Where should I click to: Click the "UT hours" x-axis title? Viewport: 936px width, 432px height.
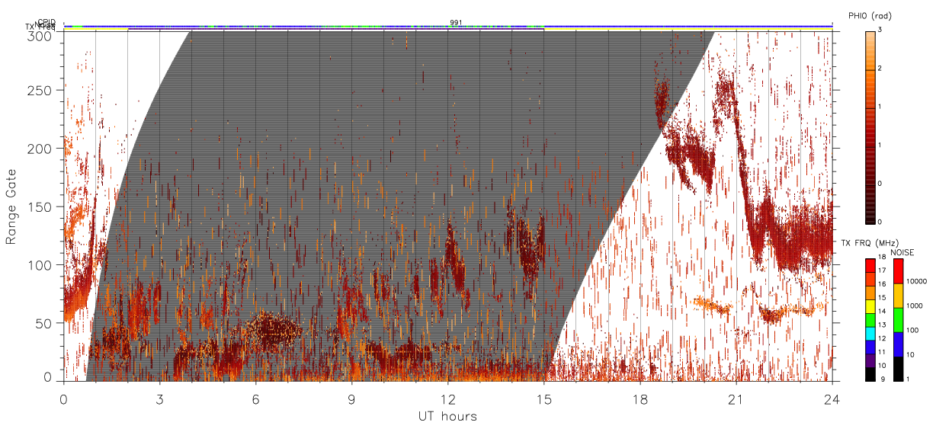[447, 416]
